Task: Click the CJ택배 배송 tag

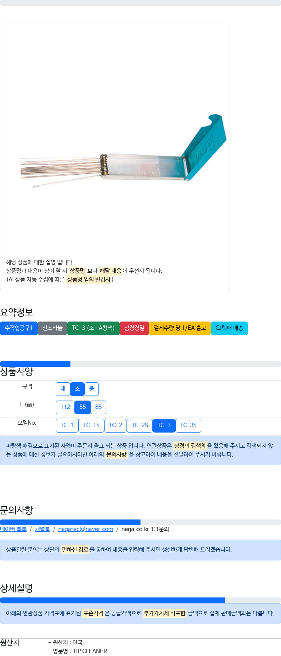Action: (229, 328)
